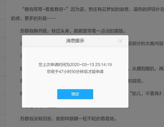
Task: Click the phrase 眼睛里带着一点点的朦胧
Action: pos(98,31)
